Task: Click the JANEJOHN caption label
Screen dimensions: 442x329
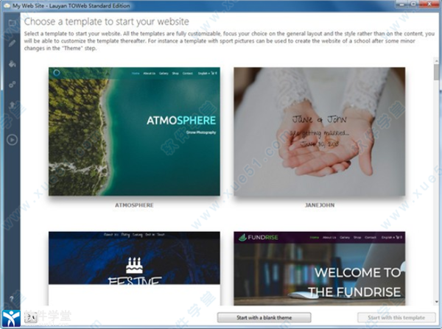Action: click(319, 206)
